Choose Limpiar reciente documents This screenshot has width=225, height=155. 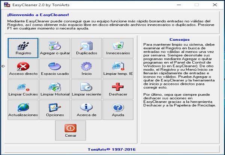click(x=86, y=89)
